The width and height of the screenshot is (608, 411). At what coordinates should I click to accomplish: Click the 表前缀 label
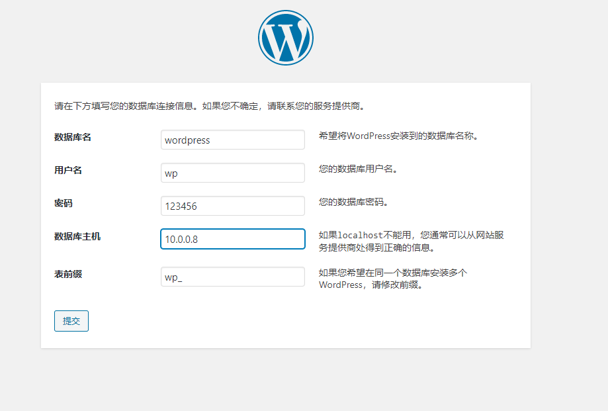pyautogui.click(x=68, y=274)
